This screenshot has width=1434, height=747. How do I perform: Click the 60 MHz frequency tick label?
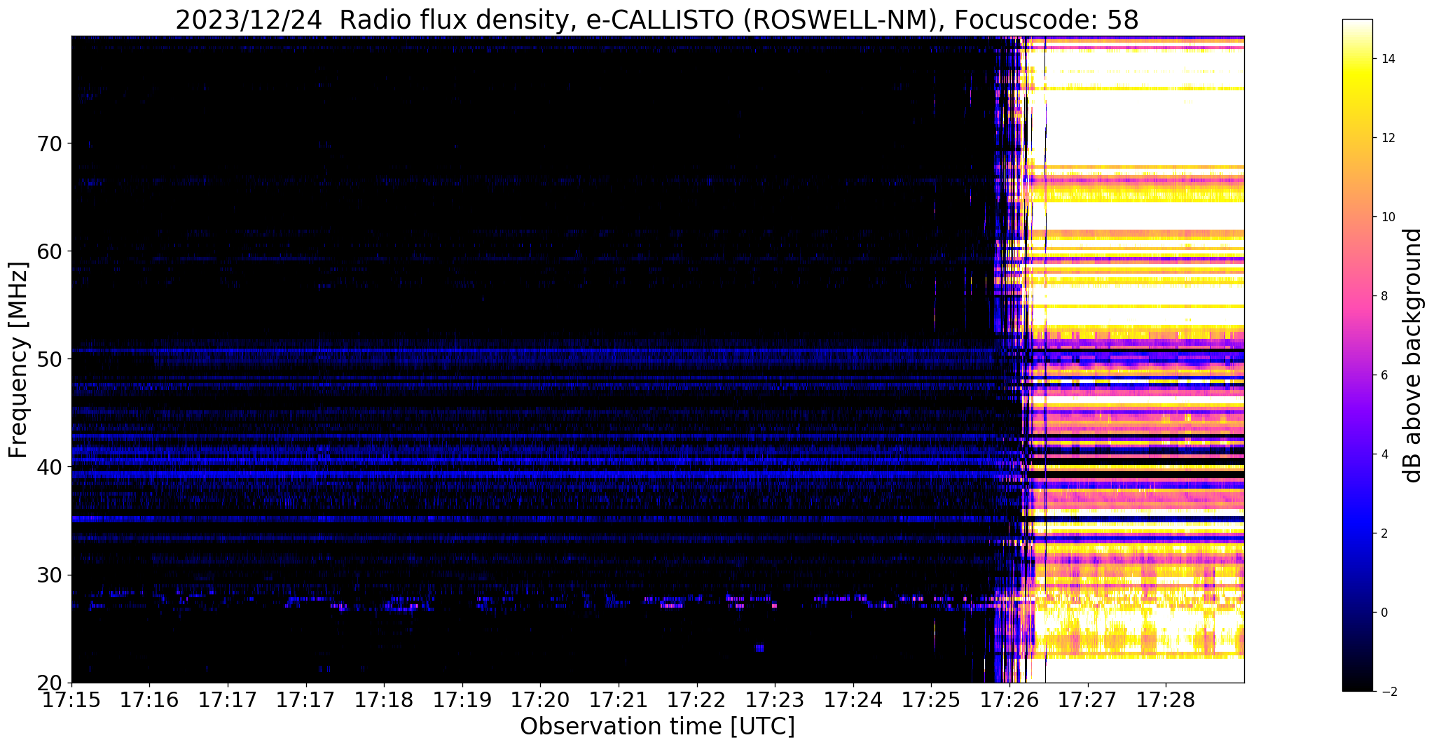point(49,251)
